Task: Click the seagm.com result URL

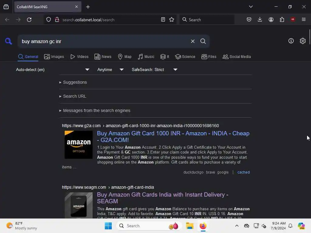Action: coord(108,187)
